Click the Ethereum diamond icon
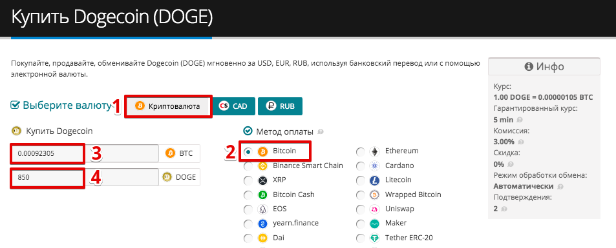Image resolution: width=616 pixels, height=248 pixels. pyautogui.click(x=374, y=151)
